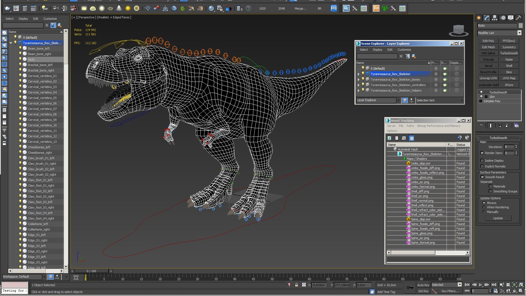The height and width of the screenshot is (296, 526).
Task: Toggle Body object visibility bulb in scene list
Action: [x=20, y=59]
